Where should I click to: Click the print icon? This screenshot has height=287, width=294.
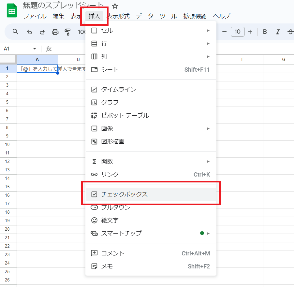click(x=55, y=32)
